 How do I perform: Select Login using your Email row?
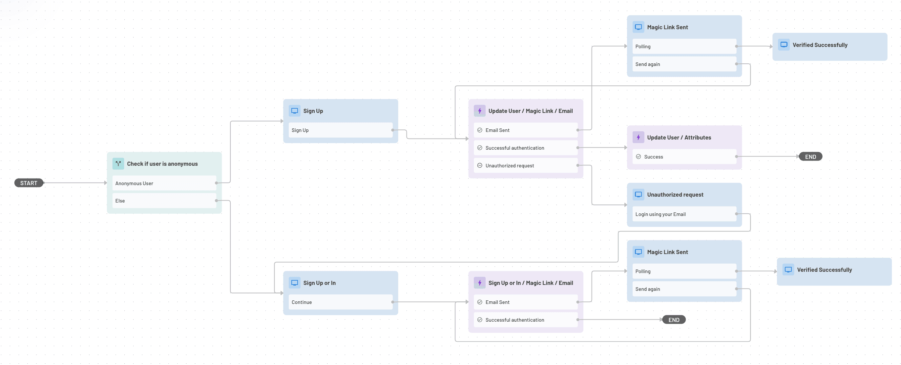point(684,214)
